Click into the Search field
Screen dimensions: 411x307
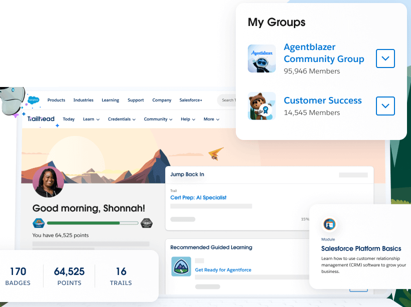click(227, 100)
